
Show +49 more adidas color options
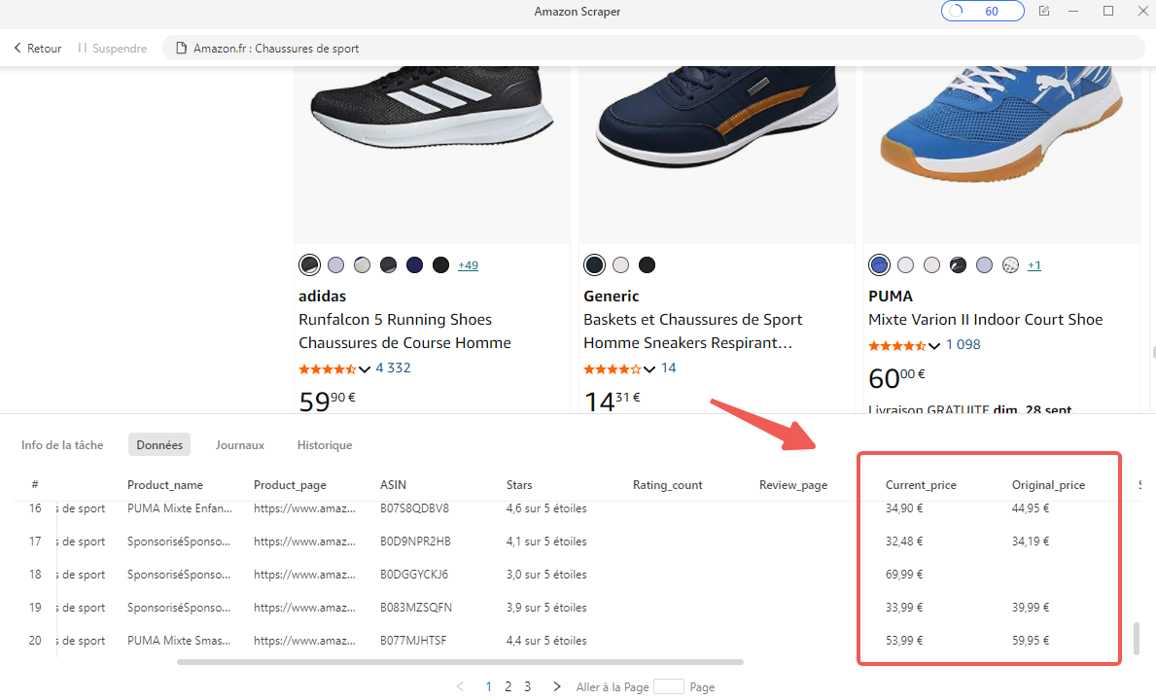468,265
